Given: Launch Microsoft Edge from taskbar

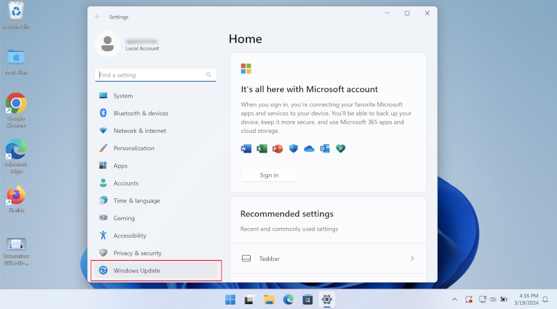Looking at the screenshot, I should click(x=288, y=300).
